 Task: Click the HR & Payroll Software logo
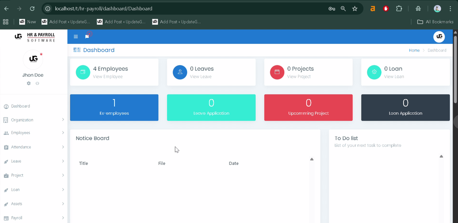pyautogui.click(x=35, y=37)
